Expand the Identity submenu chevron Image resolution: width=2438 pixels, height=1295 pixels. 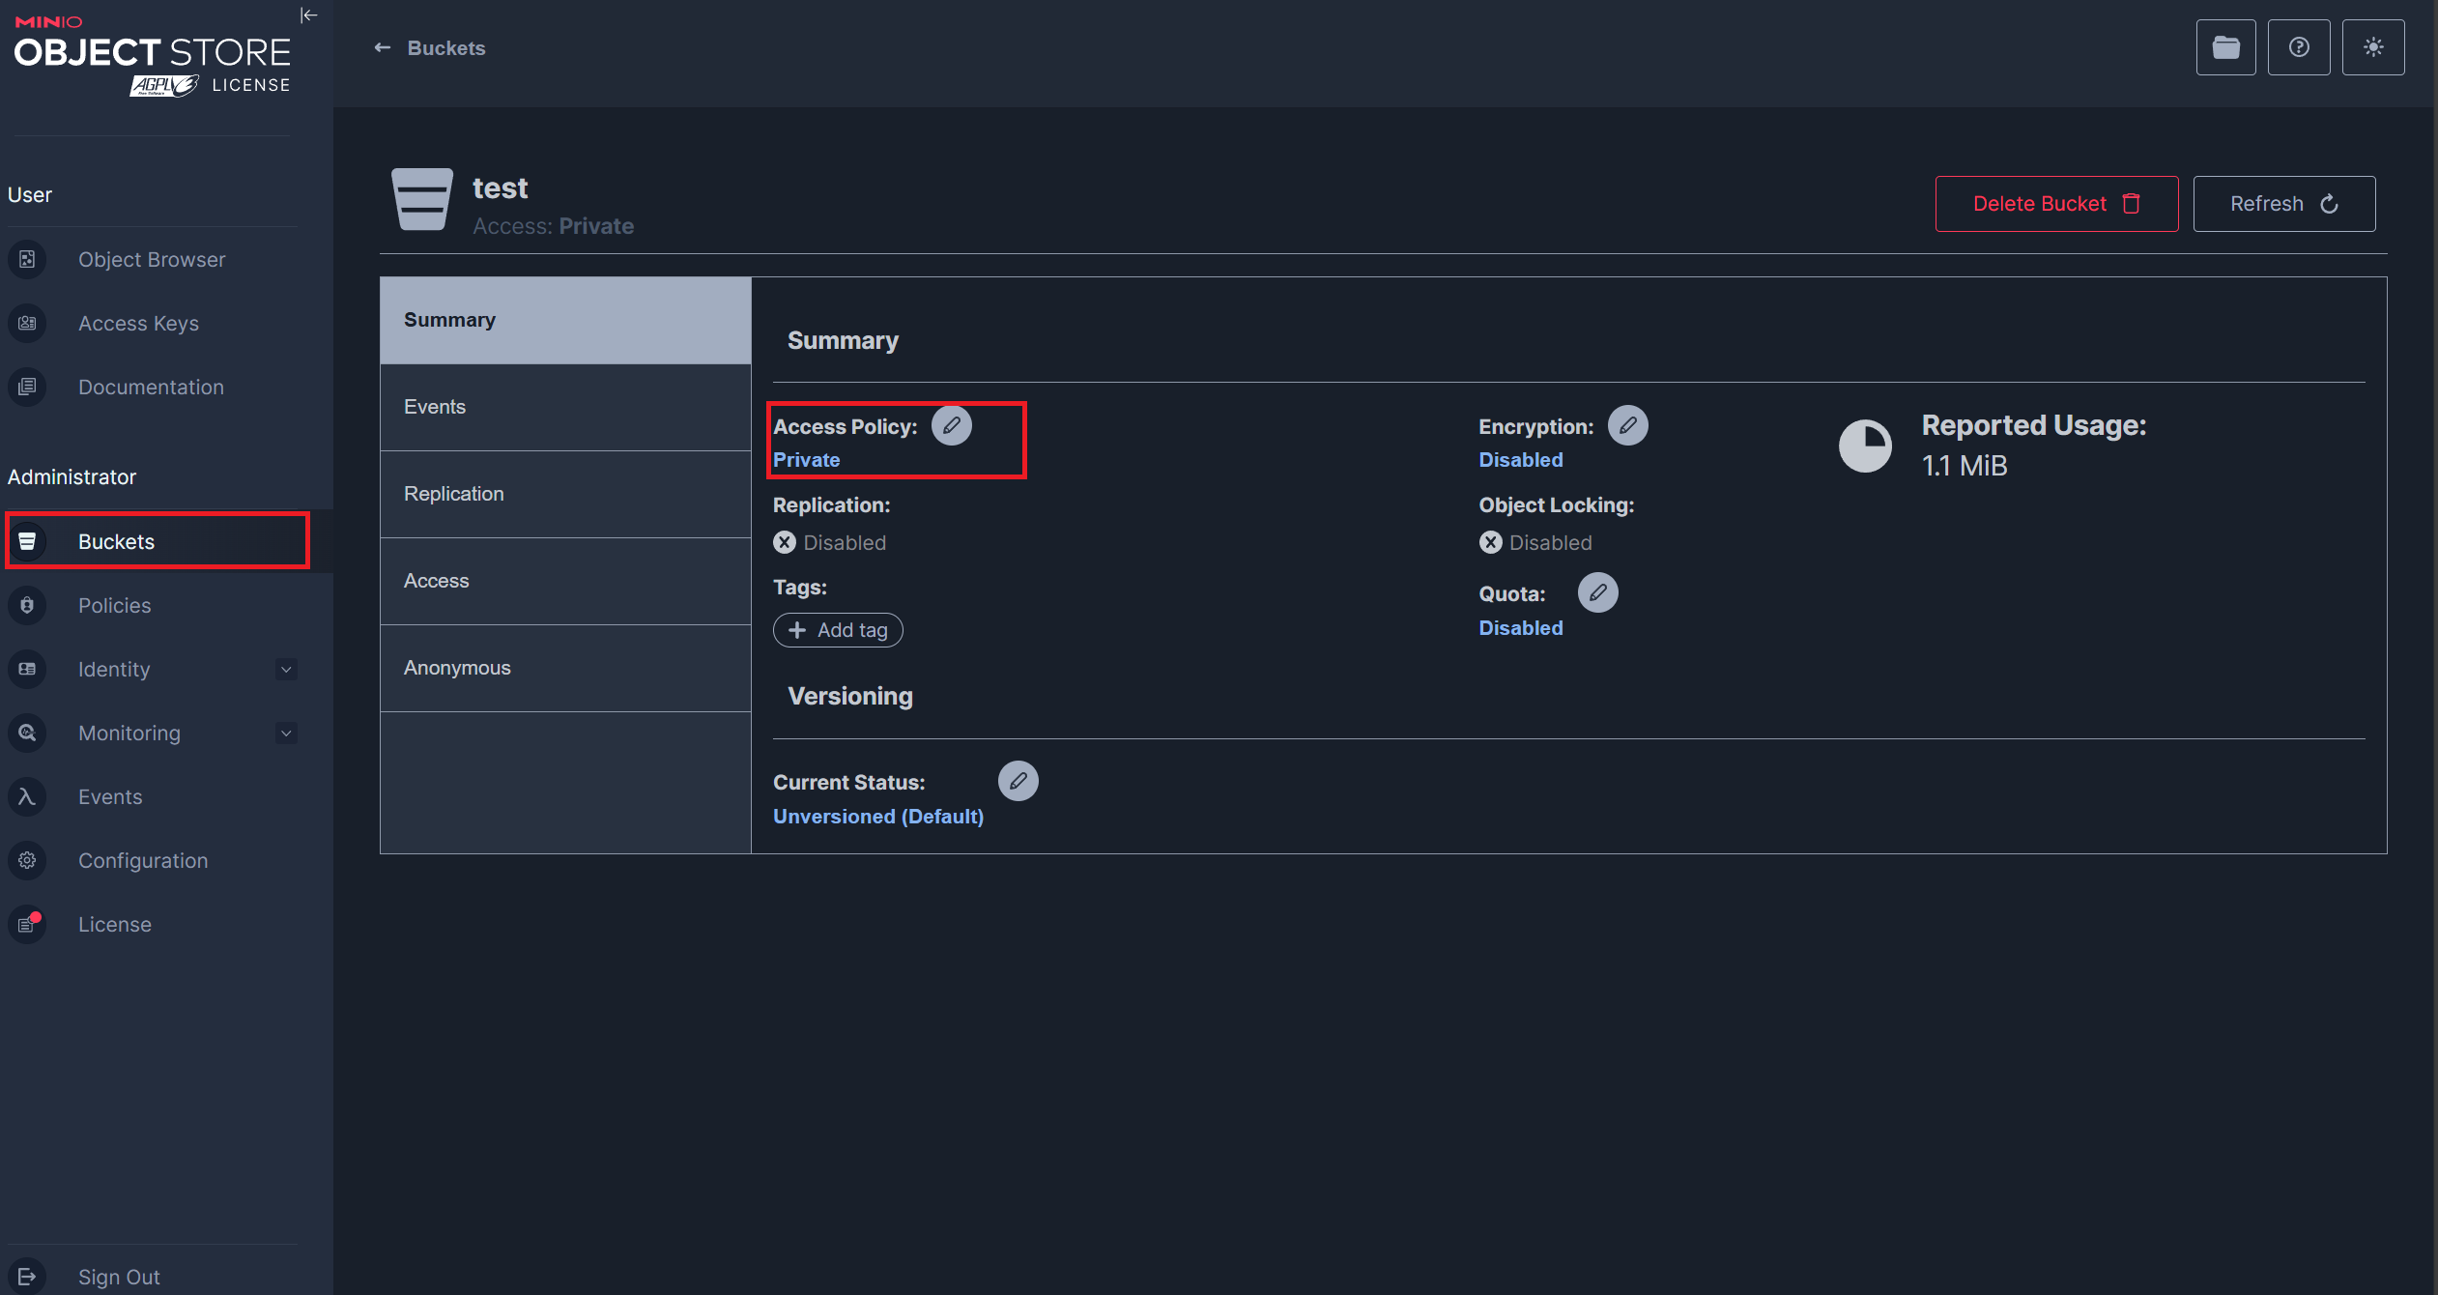pos(286,669)
